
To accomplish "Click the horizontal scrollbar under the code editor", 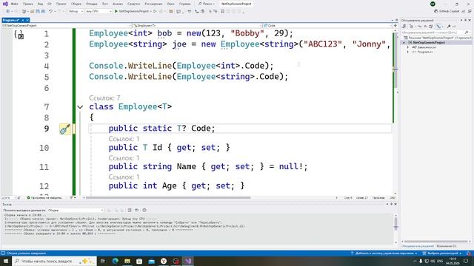I will tap(168, 198).
